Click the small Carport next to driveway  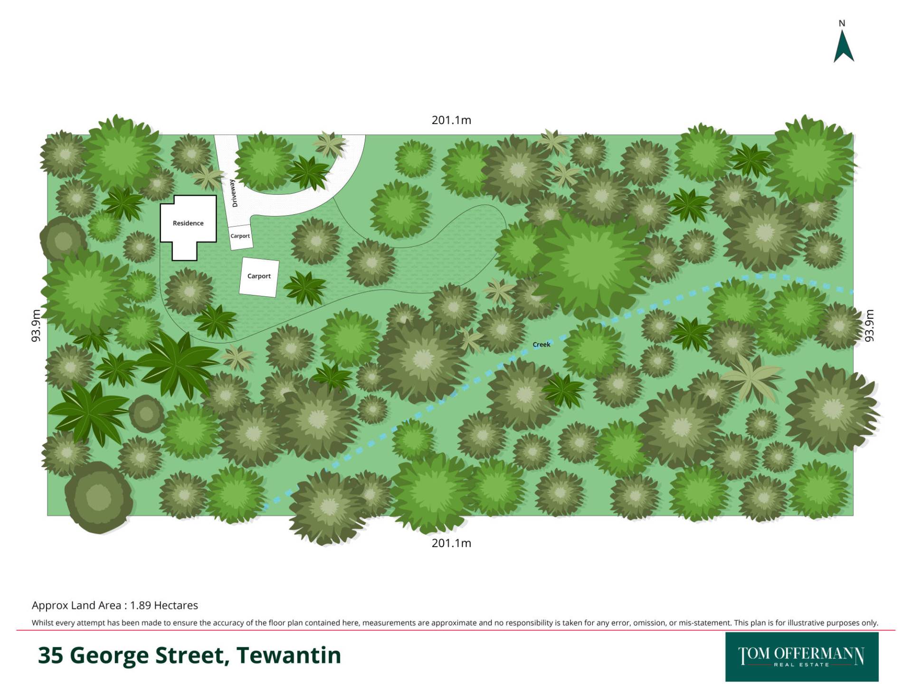tap(240, 237)
